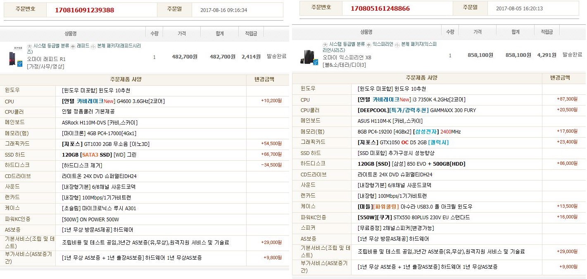Image resolution: width=587 pixels, height=279 pixels.
Task: Open the 오마이 익스피리언 X8 product thumbnail
Action: pos(310,57)
